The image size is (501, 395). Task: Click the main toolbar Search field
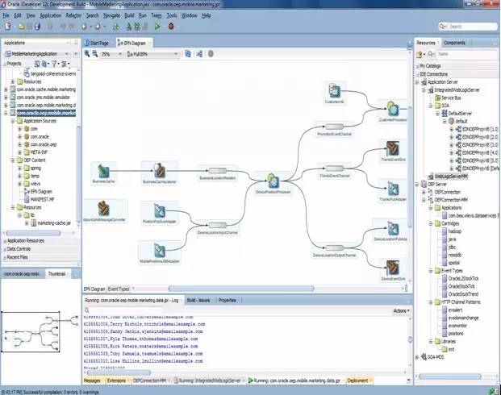(x=468, y=27)
